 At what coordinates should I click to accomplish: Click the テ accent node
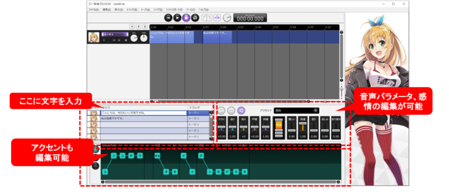click(201, 156)
